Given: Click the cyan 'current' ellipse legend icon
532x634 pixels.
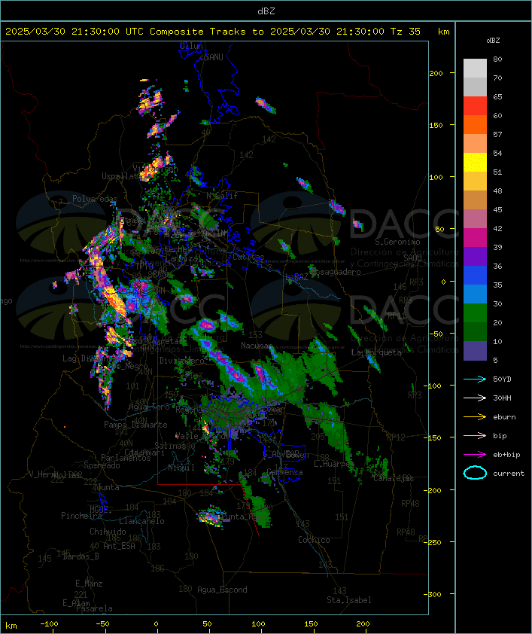Looking at the screenshot, I should tap(475, 473).
